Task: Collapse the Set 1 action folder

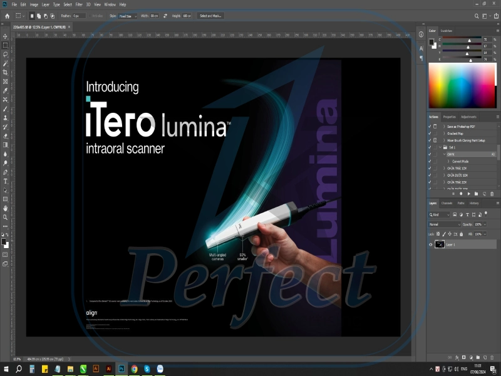Action: (x=440, y=147)
